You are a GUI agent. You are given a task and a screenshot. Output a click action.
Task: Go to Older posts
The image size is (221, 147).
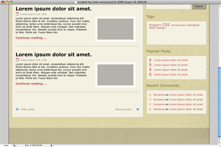[x=27, y=109]
